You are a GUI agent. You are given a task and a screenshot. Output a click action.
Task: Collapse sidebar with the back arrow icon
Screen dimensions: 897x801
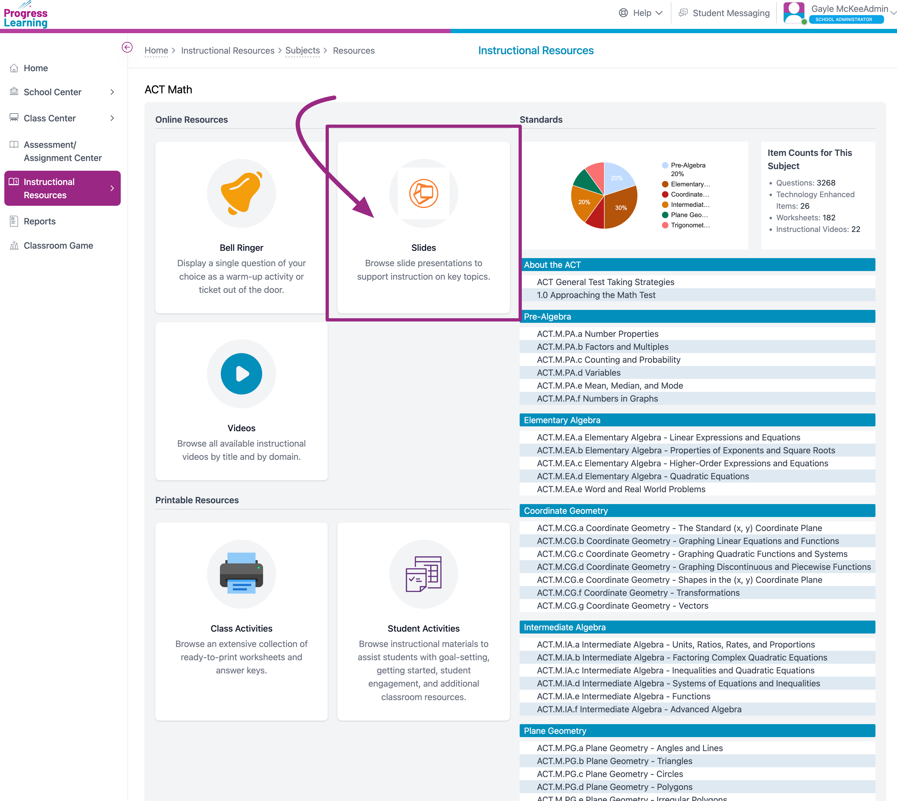click(127, 47)
